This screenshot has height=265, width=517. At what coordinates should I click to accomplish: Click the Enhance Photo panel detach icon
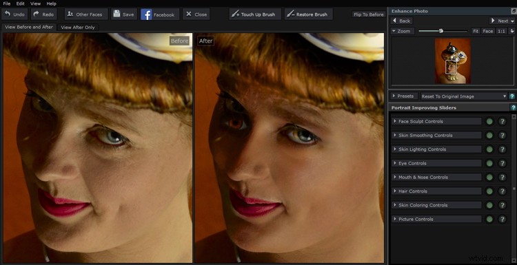coord(514,11)
